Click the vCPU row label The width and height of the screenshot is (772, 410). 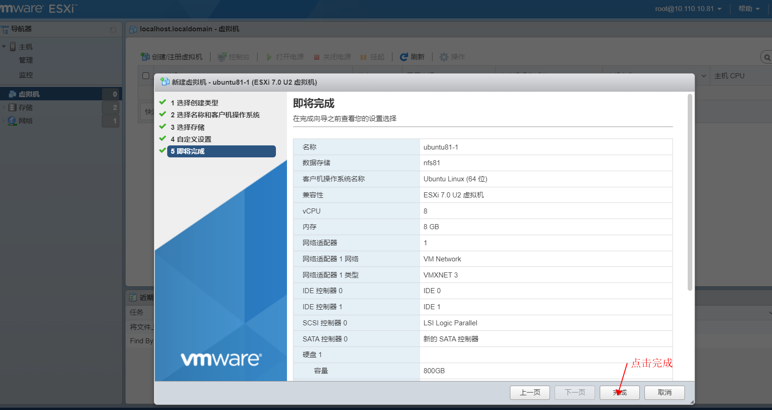(311, 211)
